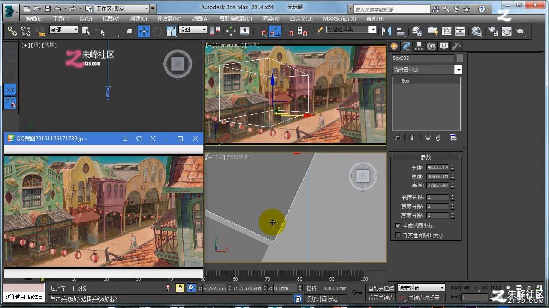
Task: Click the 设置关键点 button
Action: click(381, 298)
